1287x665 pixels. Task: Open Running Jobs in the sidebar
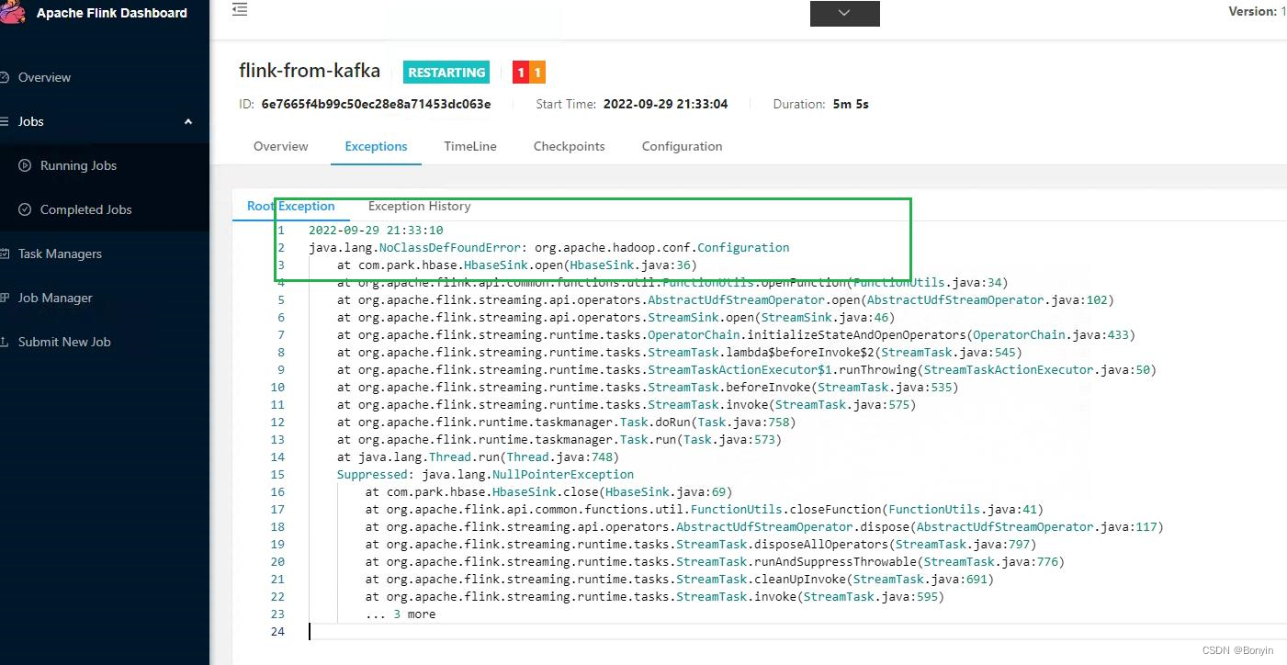tap(78, 165)
